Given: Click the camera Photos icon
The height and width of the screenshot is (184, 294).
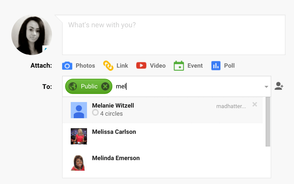Looking at the screenshot, I should pos(67,66).
